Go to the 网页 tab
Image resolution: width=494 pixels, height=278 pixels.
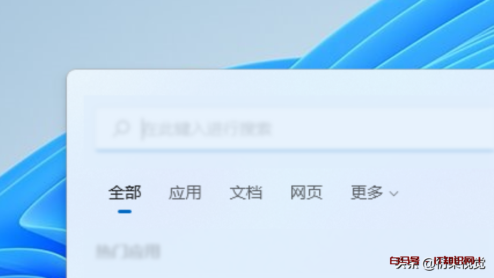pyautogui.click(x=306, y=192)
